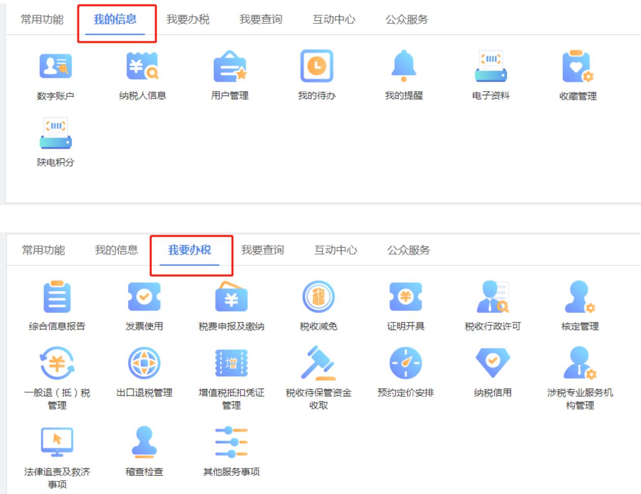
Task: Click the 纳税信用 icon
Action: click(x=492, y=363)
